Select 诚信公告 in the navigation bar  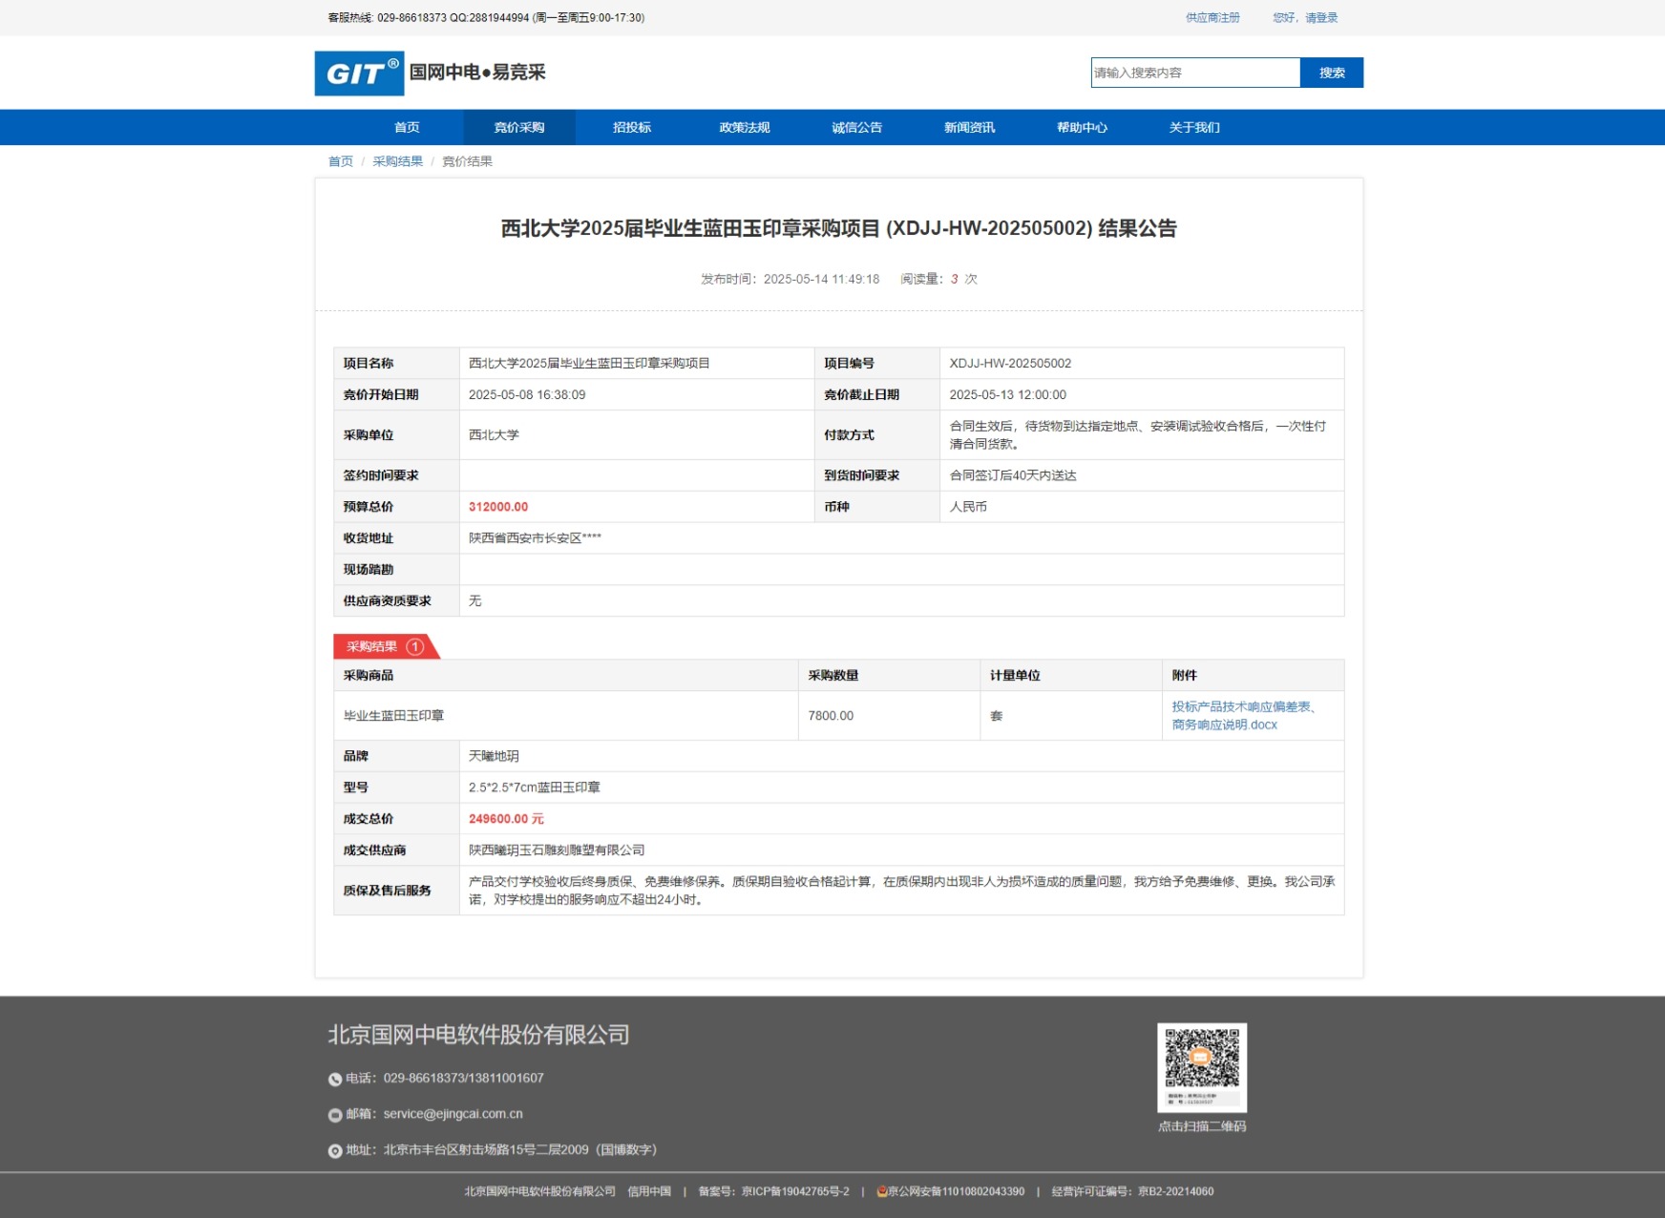857,128
